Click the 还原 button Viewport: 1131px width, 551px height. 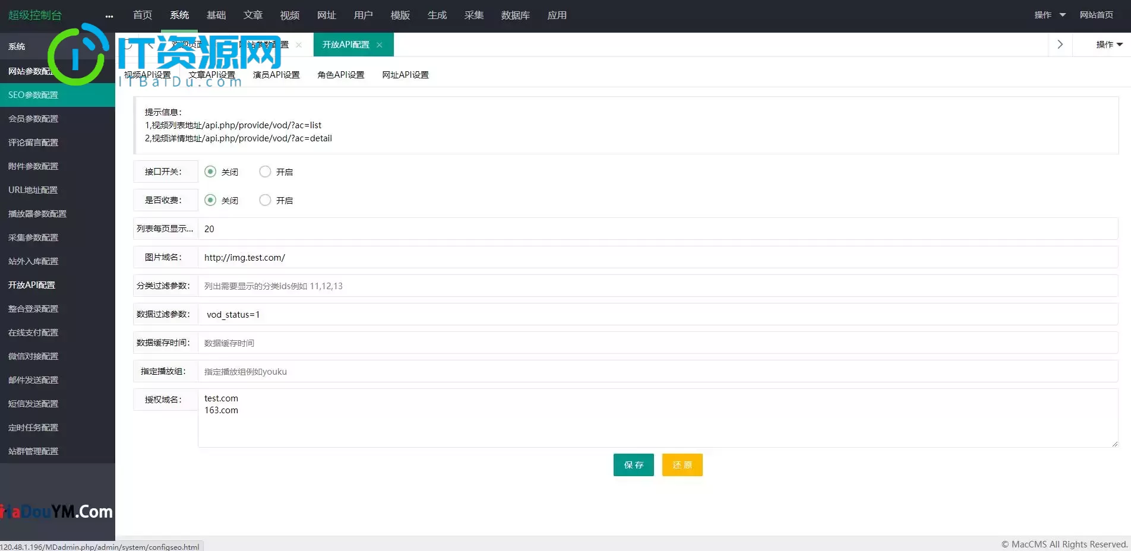coord(683,465)
